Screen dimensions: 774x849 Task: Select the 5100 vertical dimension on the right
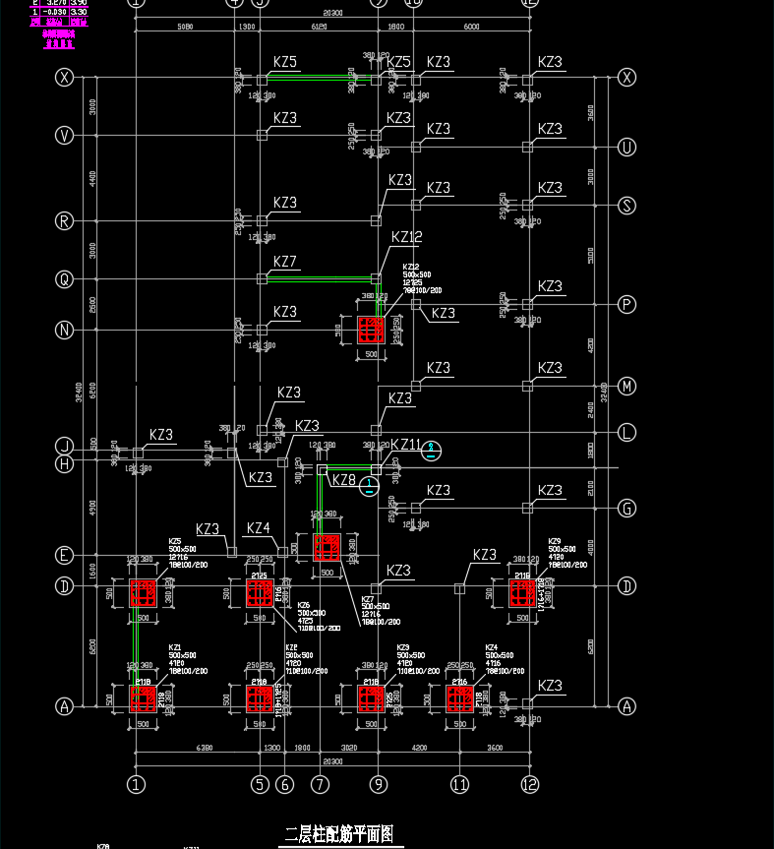(590, 256)
